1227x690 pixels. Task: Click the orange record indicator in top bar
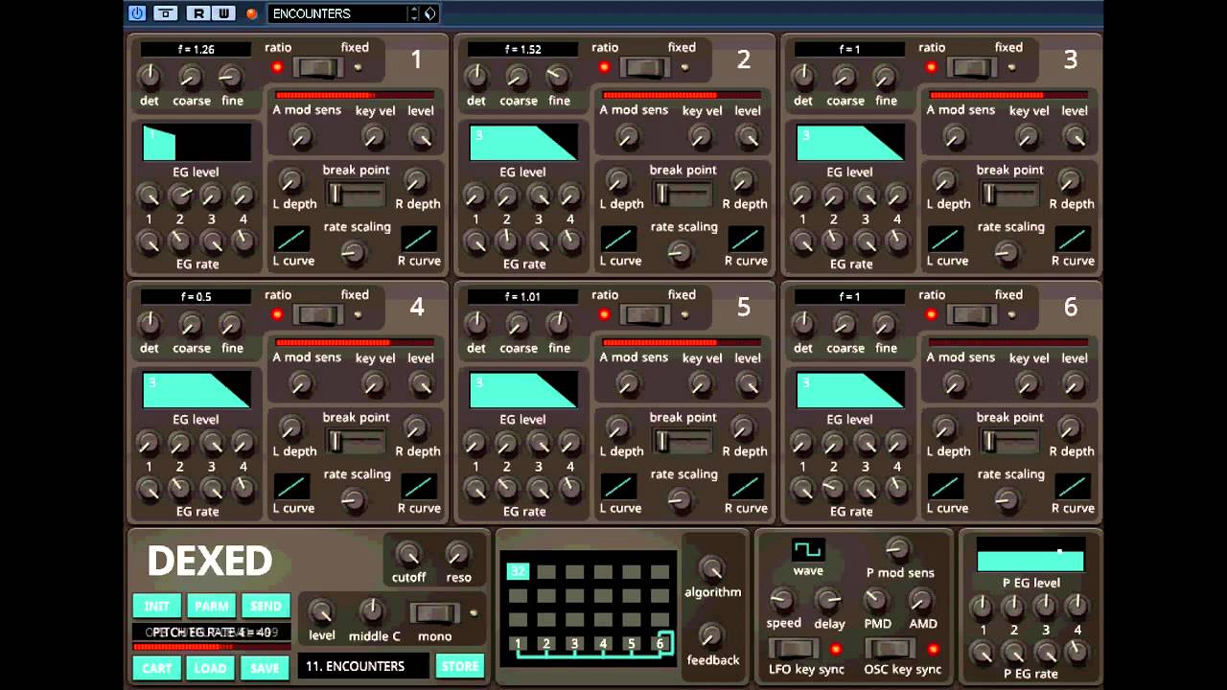pos(251,13)
